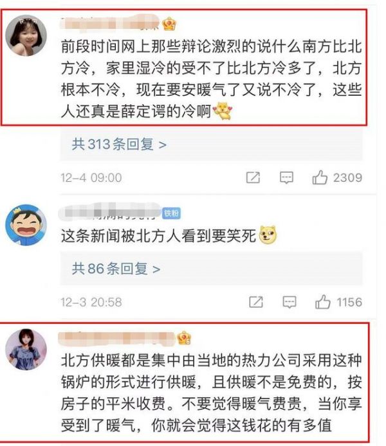This screenshot has height=446, width=386.
Task: Expand 共313条回复 replies
Action: 119,144
